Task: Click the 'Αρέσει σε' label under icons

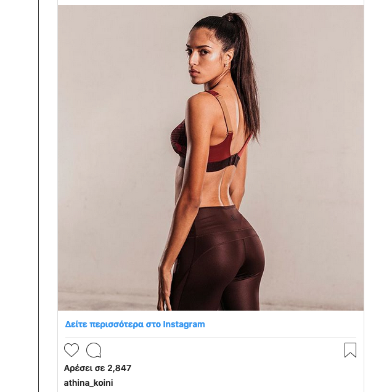Action: 84,368
